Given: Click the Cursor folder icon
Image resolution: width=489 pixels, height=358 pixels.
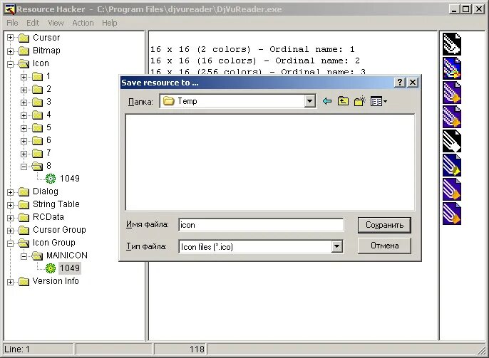Looking at the screenshot, I should pos(24,38).
